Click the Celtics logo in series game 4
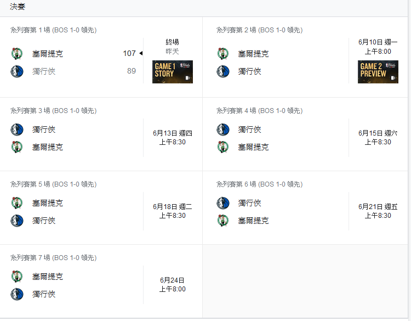411x321 pixels. [223, 147]
